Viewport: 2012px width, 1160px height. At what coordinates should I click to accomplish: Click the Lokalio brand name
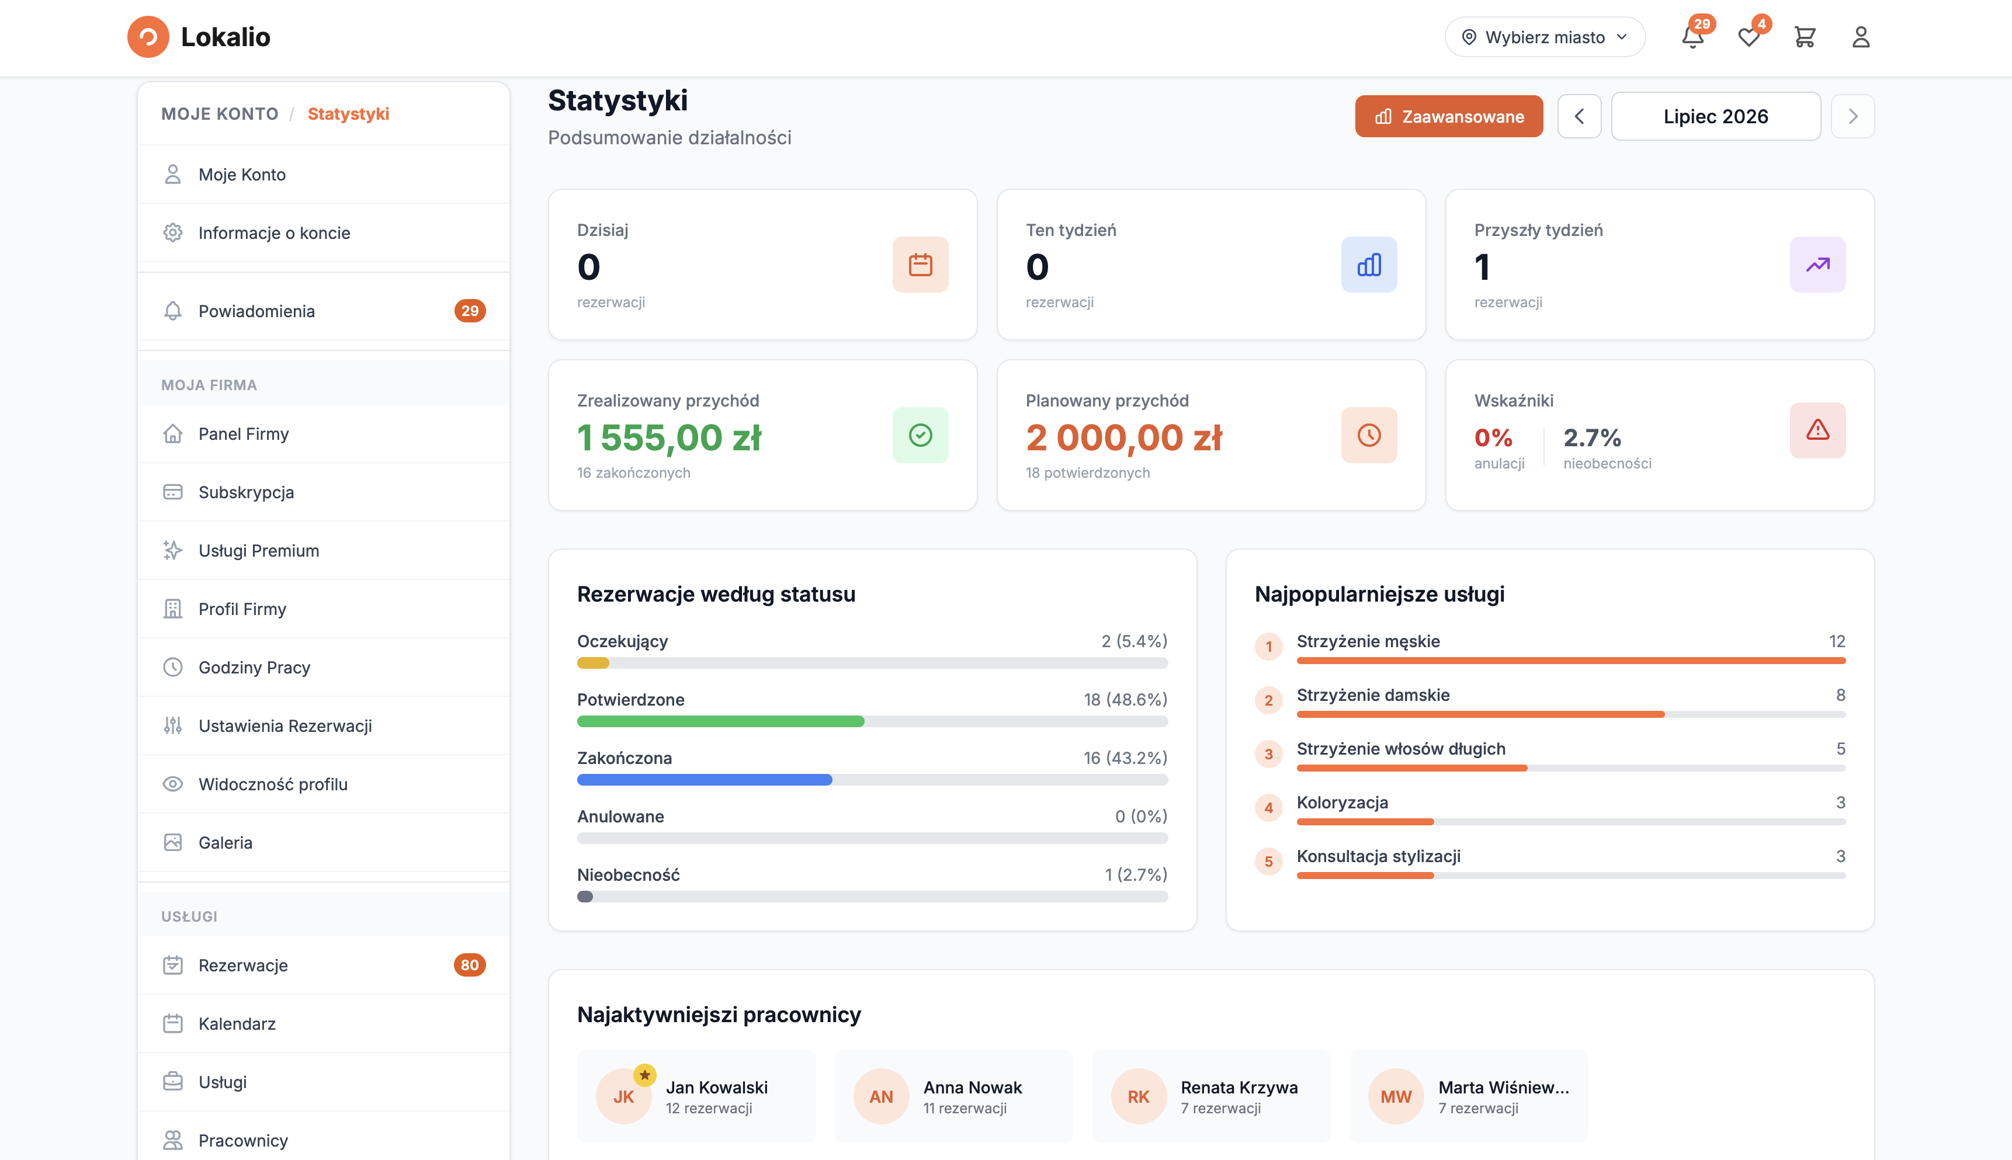tap(226, 37)
